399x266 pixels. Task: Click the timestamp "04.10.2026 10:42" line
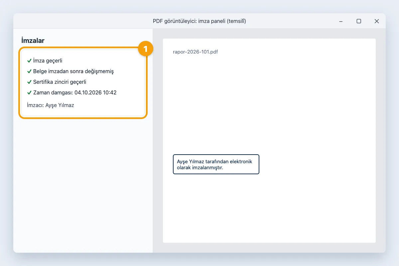pos(75,93)
